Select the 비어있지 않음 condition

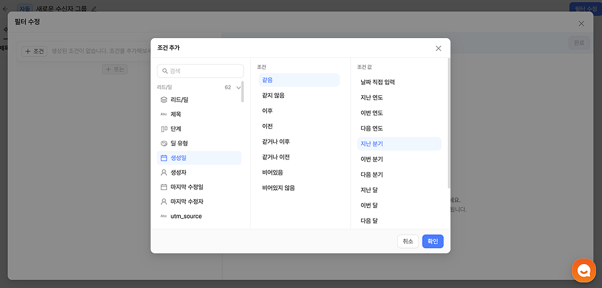299,188
